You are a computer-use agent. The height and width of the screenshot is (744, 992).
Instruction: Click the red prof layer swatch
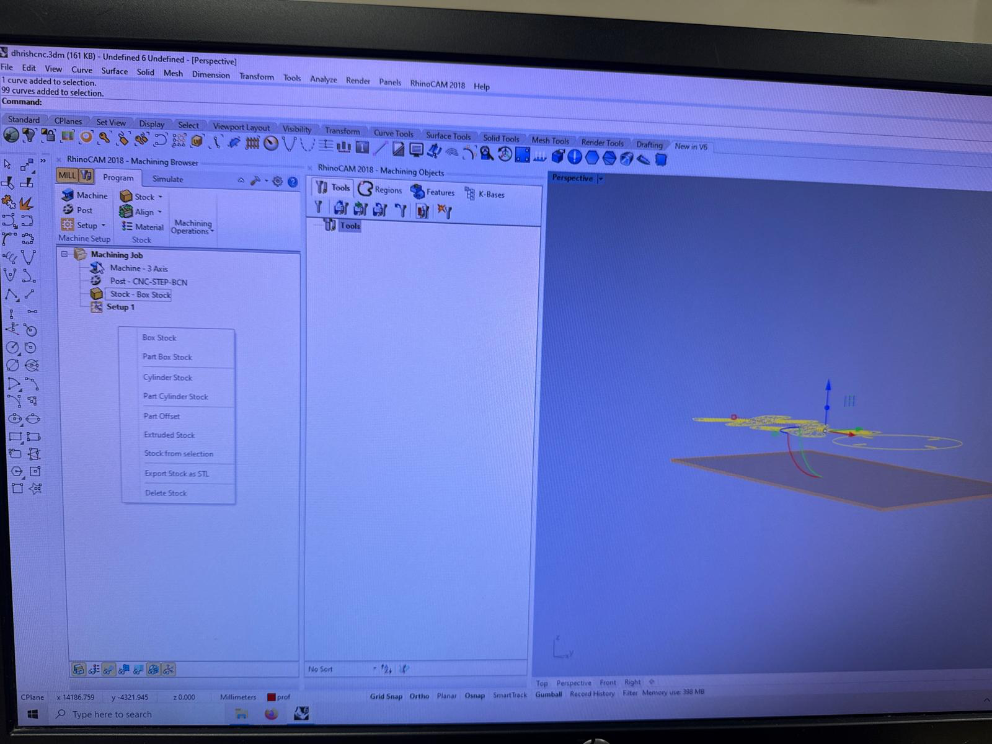point(271,697)
